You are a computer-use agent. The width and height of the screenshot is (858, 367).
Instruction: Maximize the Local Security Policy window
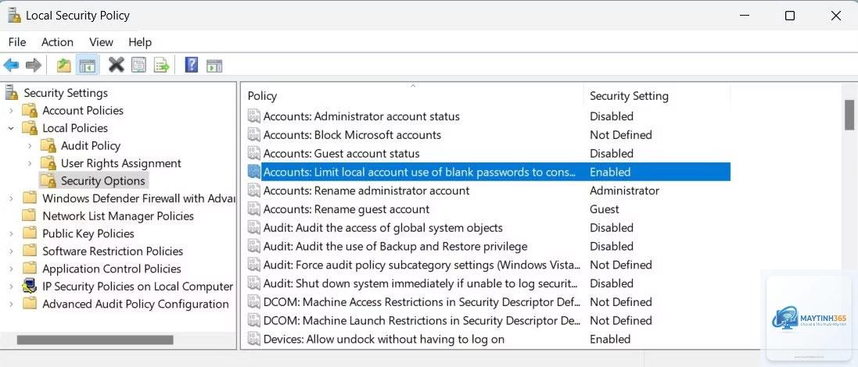click(x=790, y=16)
